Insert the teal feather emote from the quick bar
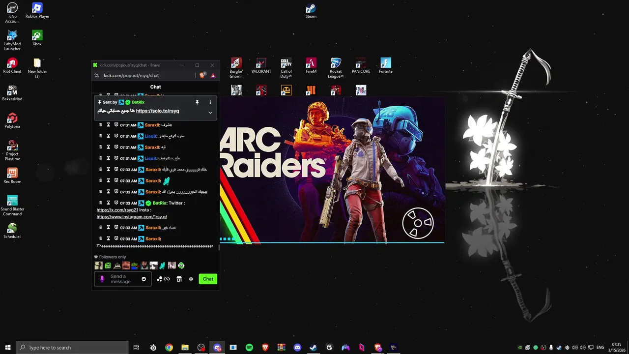 click(x=162, y=265)
